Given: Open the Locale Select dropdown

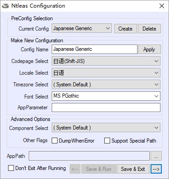Looking at the screenshot, I should click(106, 73).
